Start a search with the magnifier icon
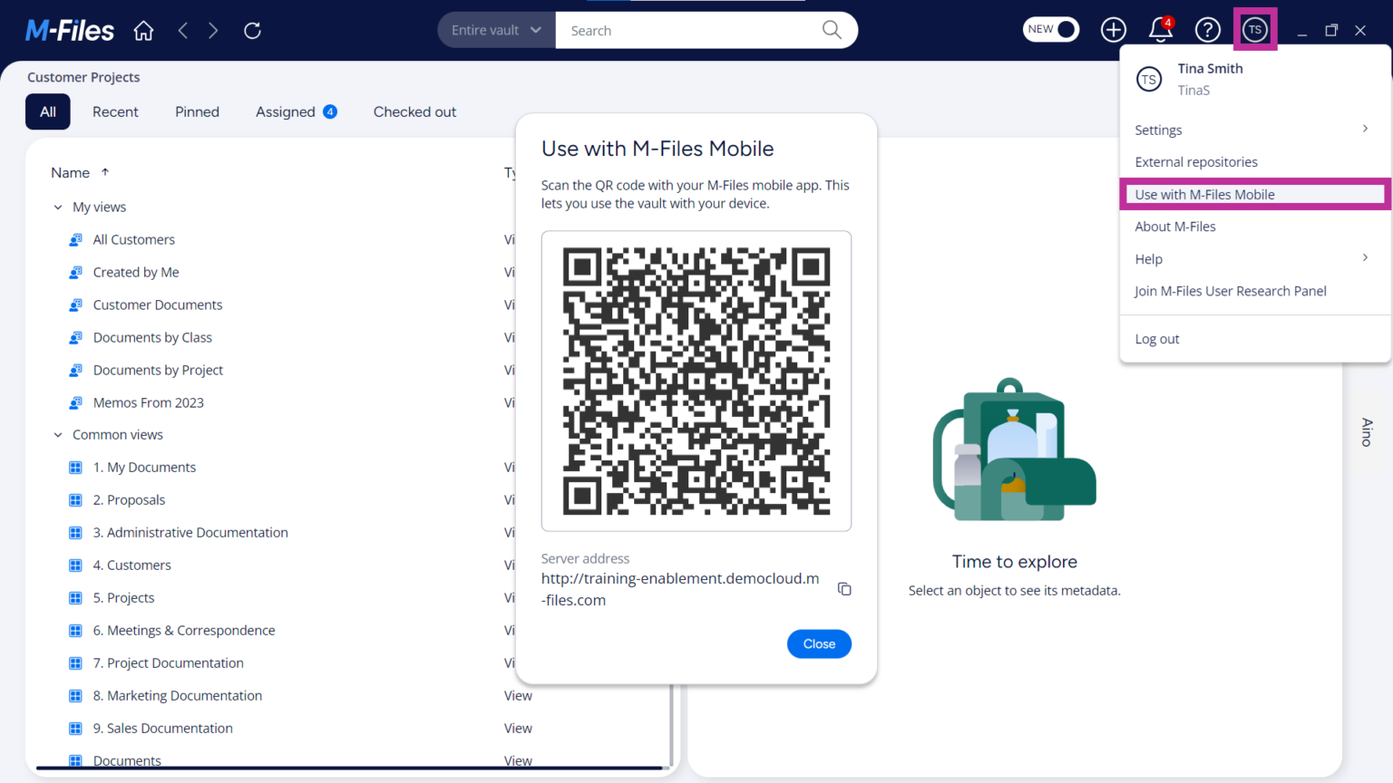The image size is (1393, 783). [x=831, y=30]
